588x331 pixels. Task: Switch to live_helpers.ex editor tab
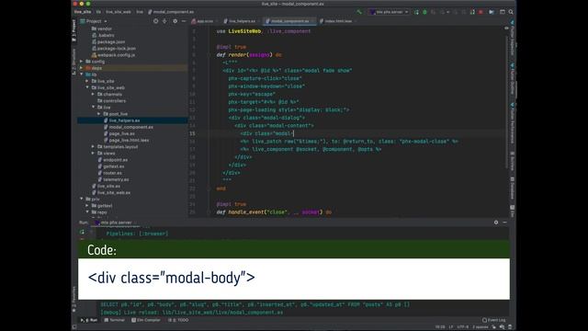click(241, 21)
